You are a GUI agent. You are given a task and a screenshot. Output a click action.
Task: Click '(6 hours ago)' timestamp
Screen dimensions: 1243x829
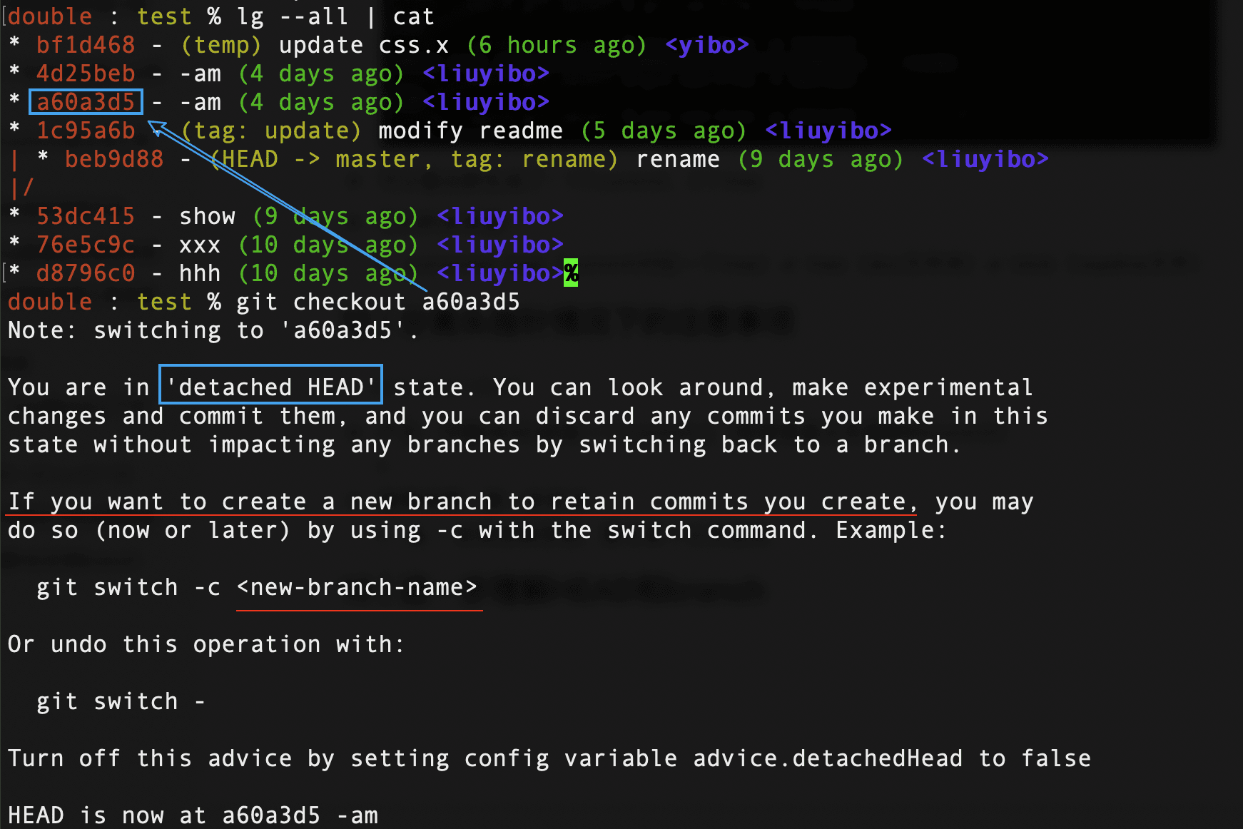(557, 45)
